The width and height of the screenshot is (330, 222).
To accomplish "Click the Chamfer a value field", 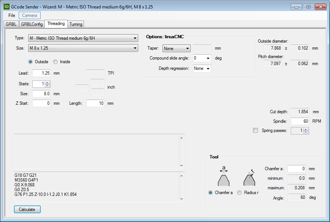I will [x=297, y=169].
